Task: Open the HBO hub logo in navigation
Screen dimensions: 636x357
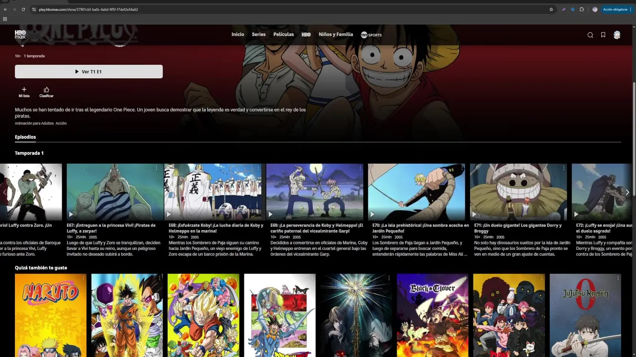Action: (306, 35)
